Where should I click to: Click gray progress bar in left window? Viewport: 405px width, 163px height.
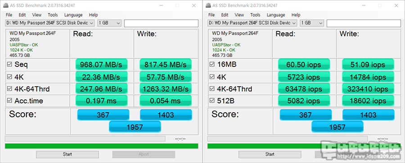(x=85, y=139)
